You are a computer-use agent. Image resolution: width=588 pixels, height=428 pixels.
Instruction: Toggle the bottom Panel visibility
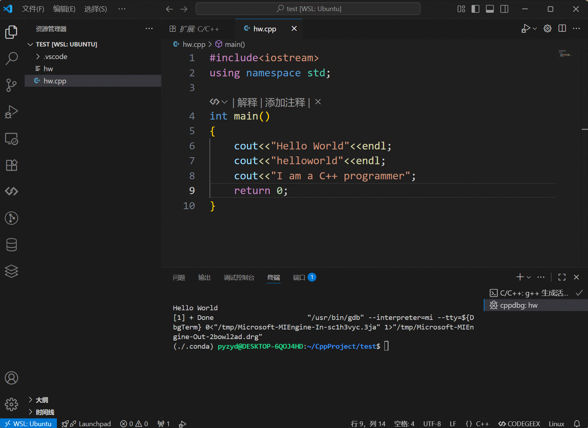coord(490,9)
